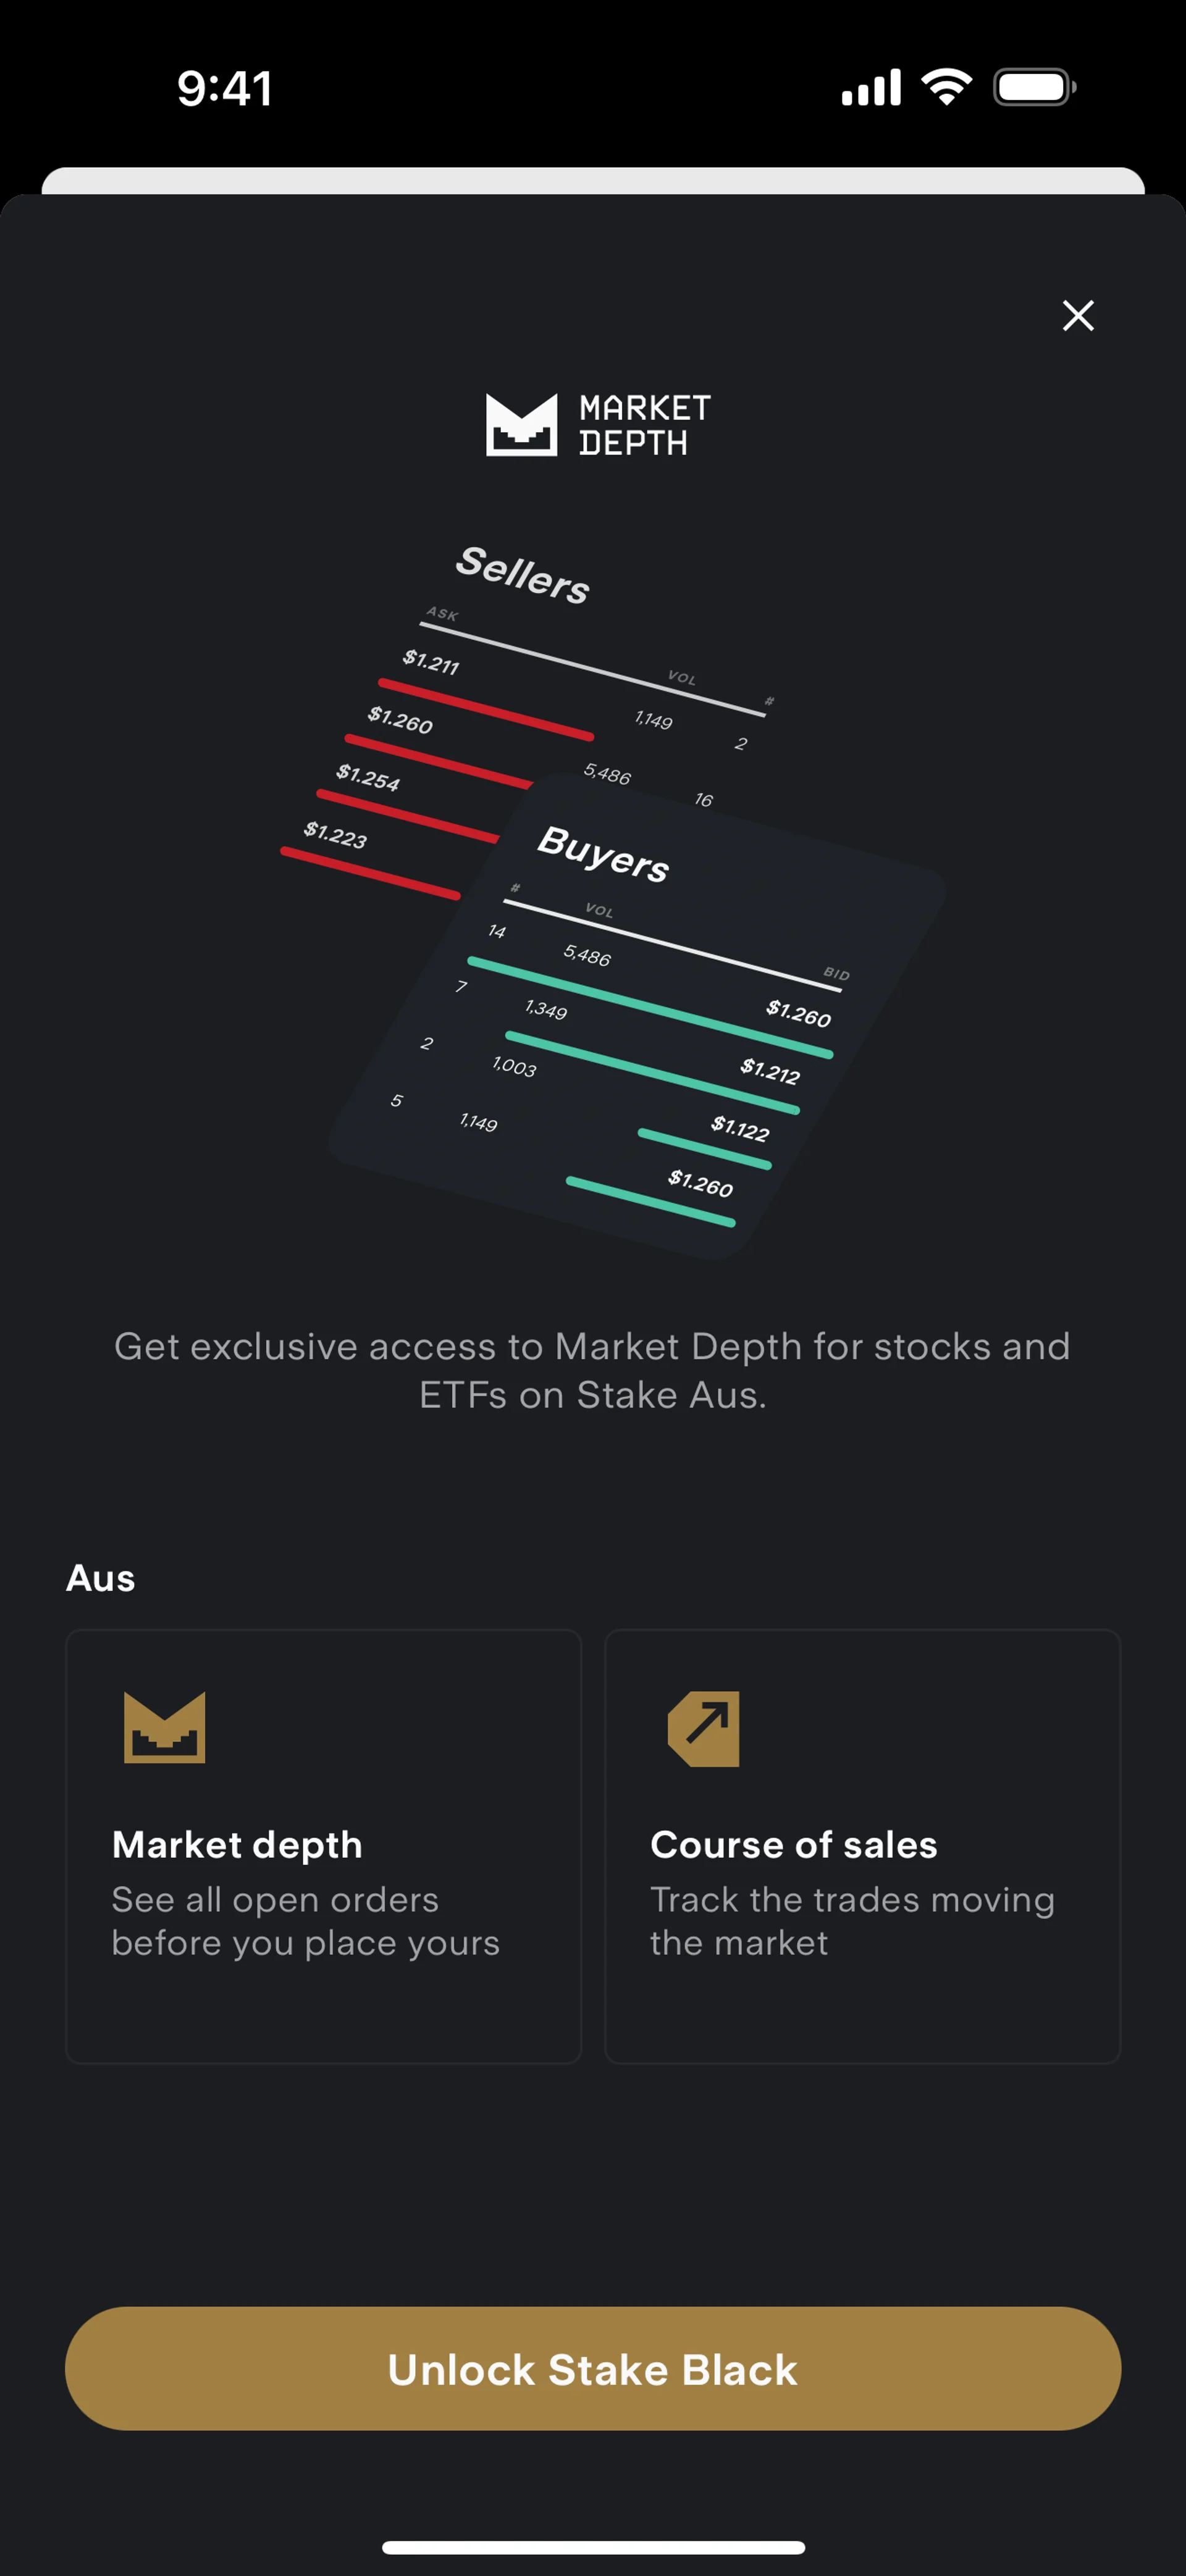Select the gold Market depth crown icon

(x=164, y=1727)
